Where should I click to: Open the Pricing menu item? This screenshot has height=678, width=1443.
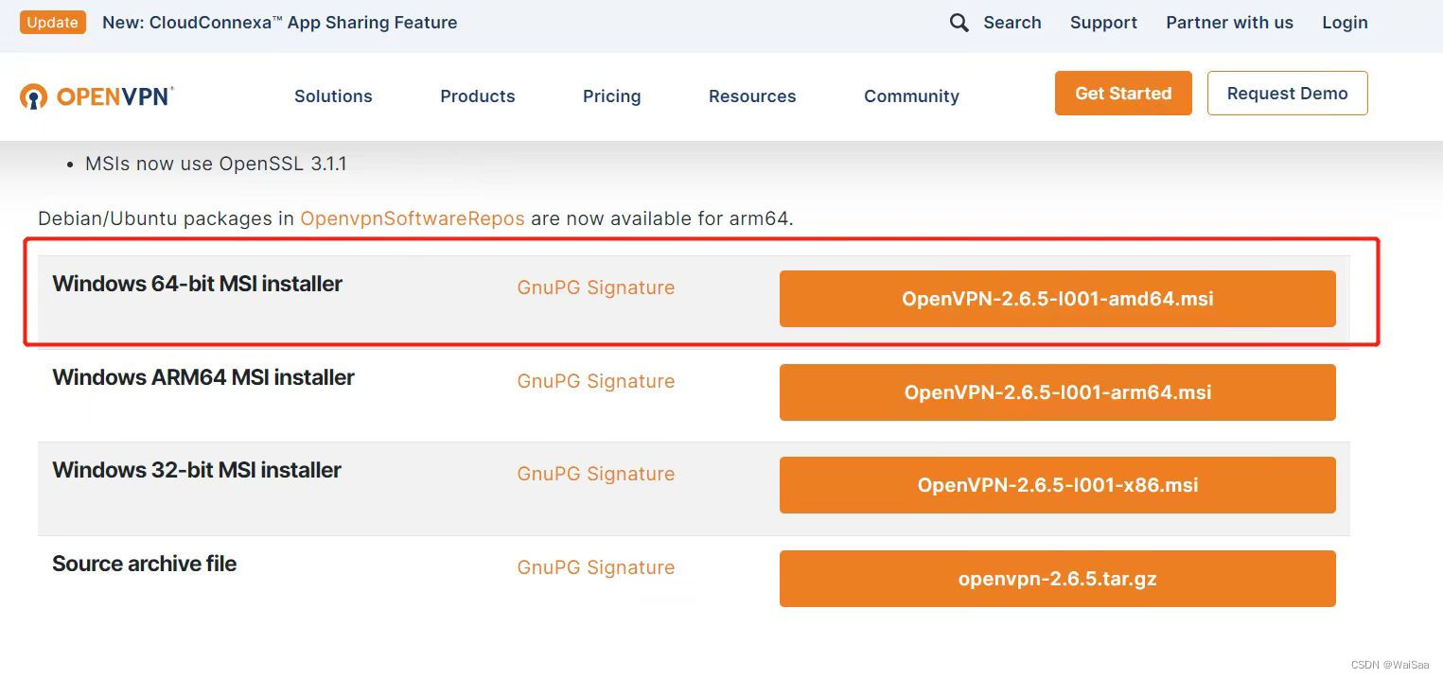611,96
